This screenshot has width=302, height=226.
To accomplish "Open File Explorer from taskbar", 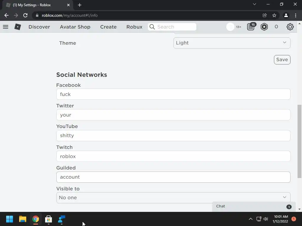I will tap(22, 219).
